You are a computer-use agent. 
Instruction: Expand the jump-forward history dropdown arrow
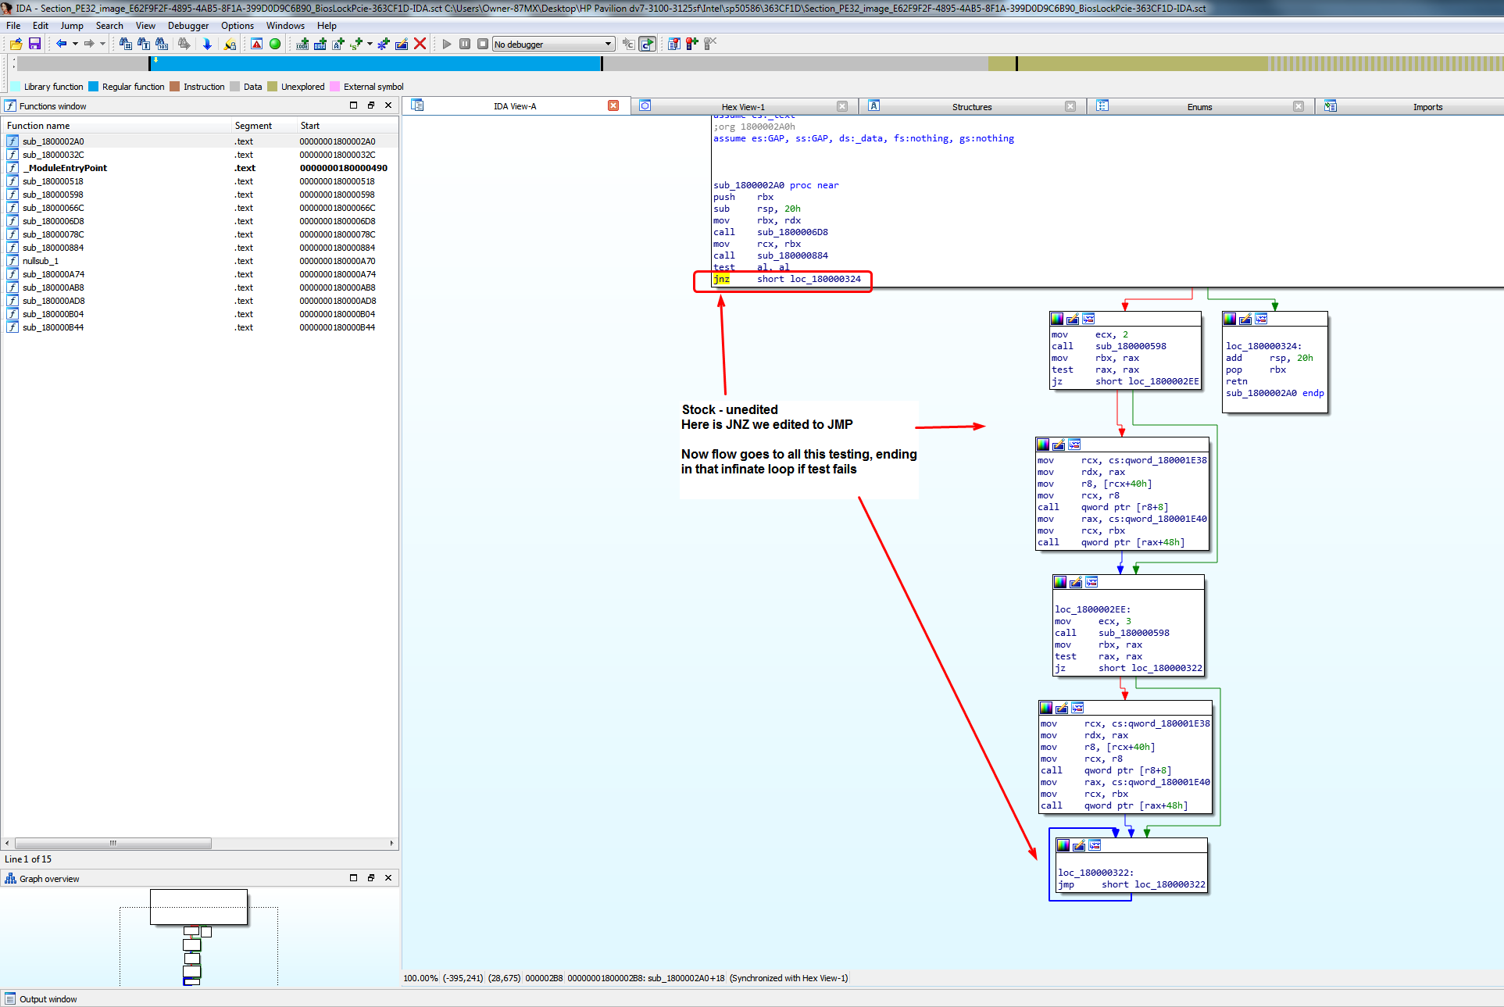click(x=102, y=44)
